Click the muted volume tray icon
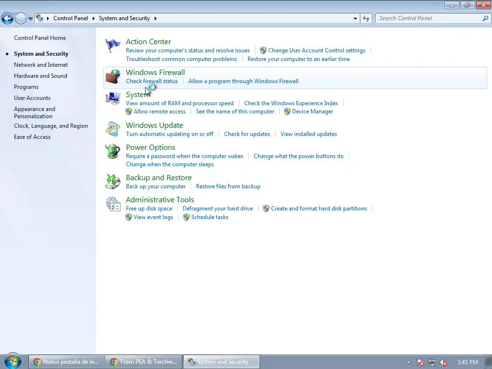This screenshot has height=369, width=492. coord(443,362)
